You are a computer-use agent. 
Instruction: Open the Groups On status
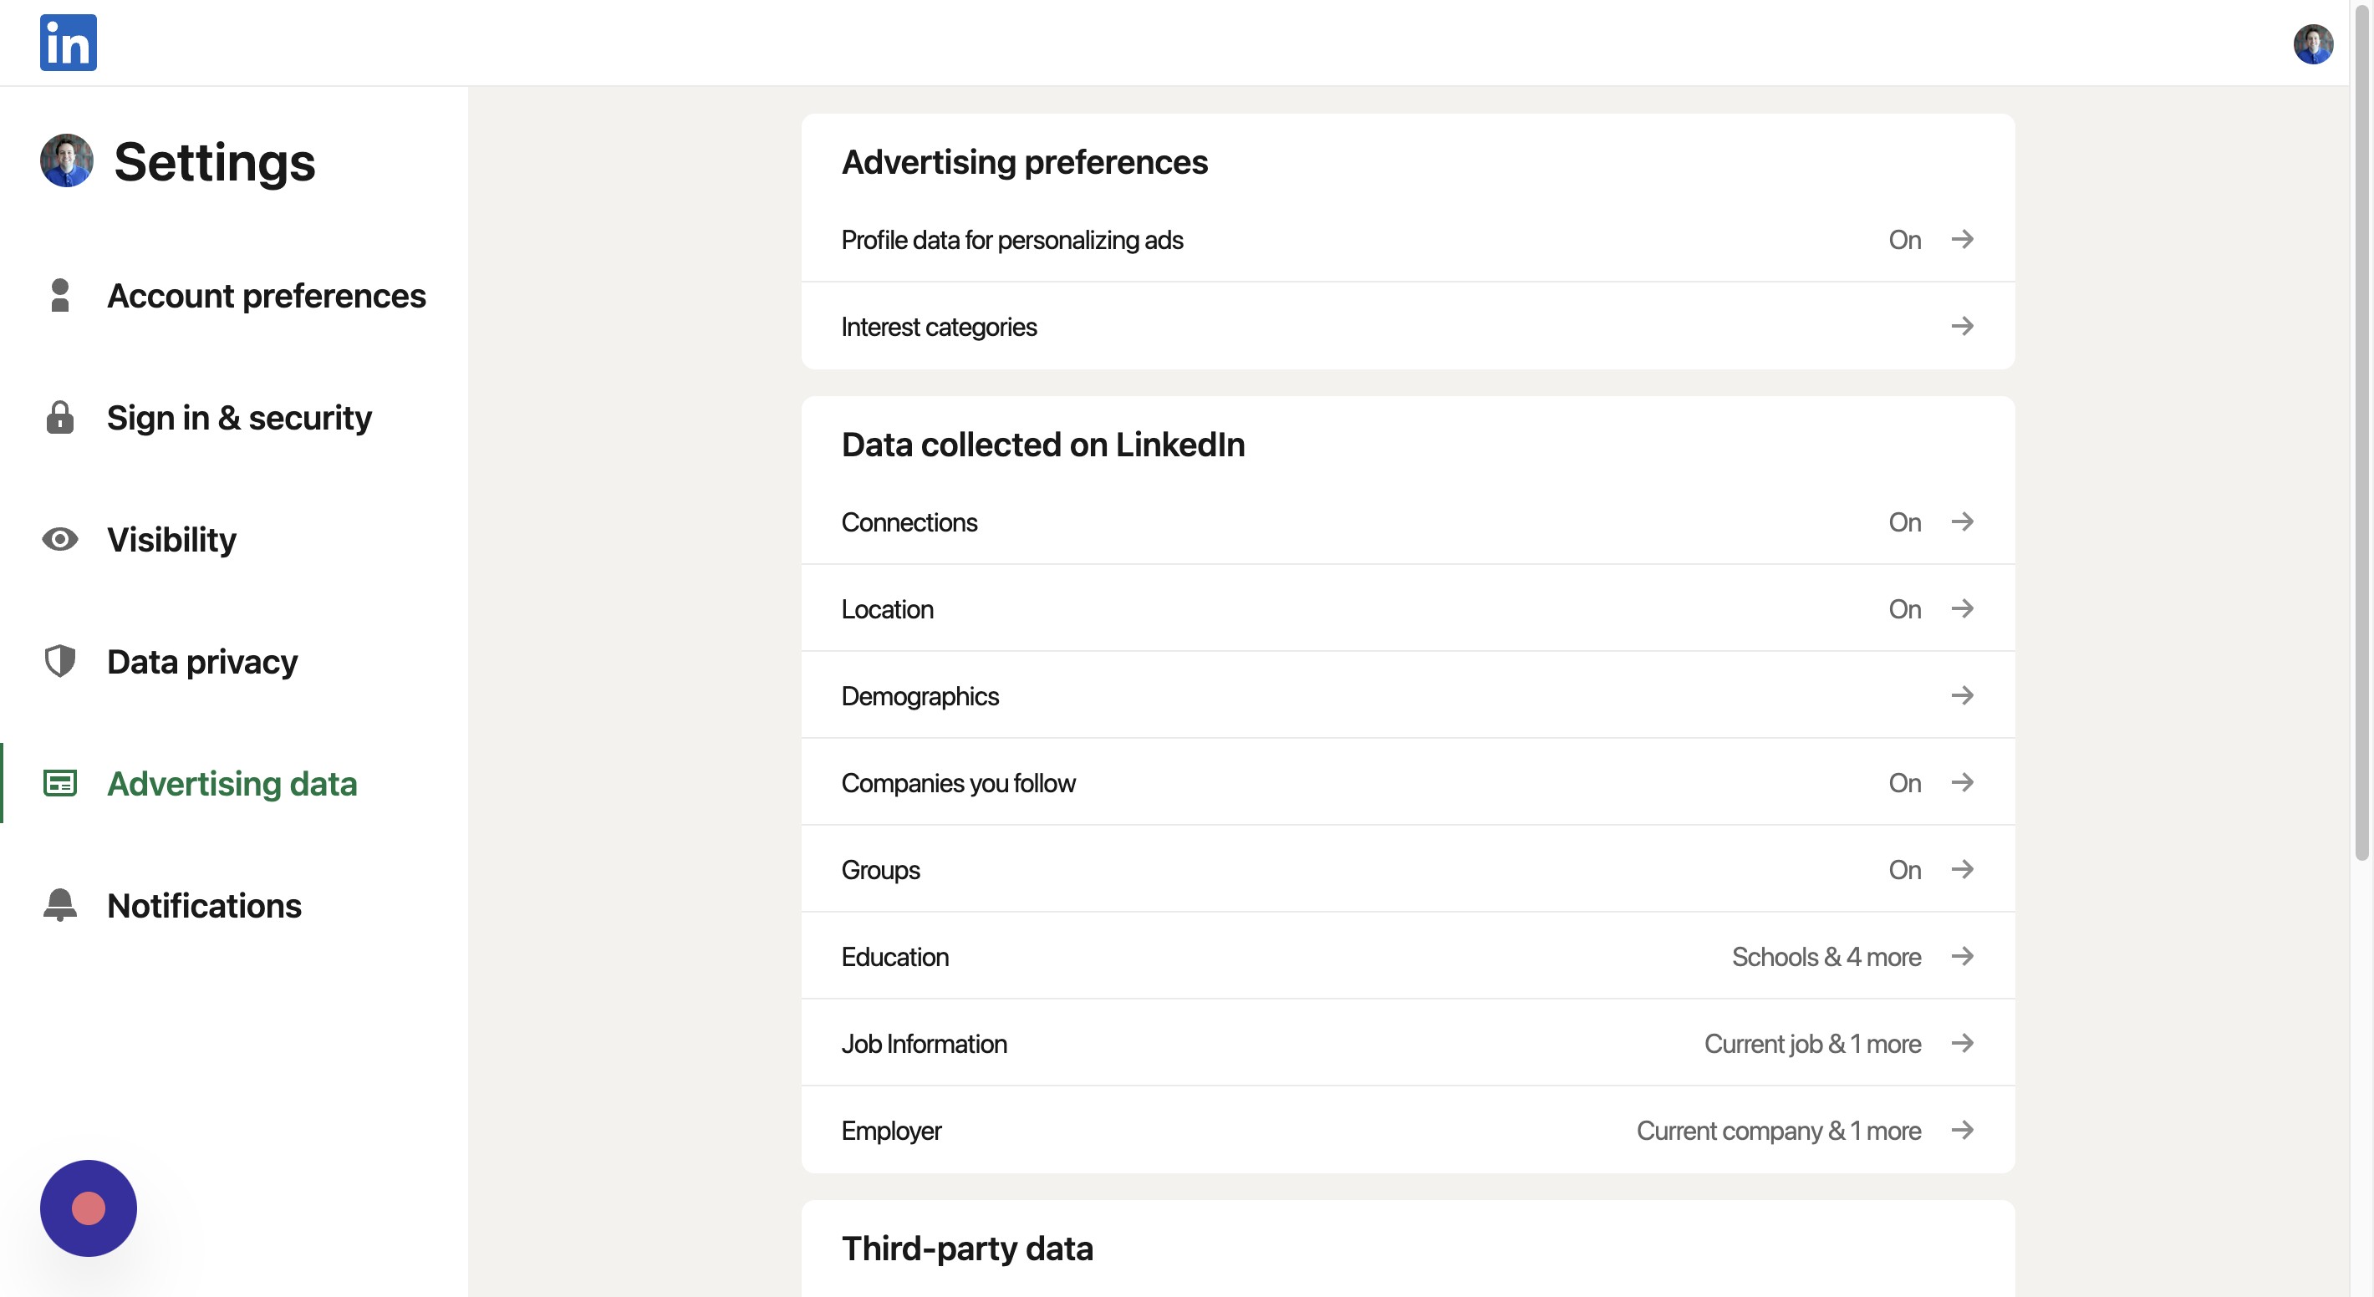coord(1904,870)
